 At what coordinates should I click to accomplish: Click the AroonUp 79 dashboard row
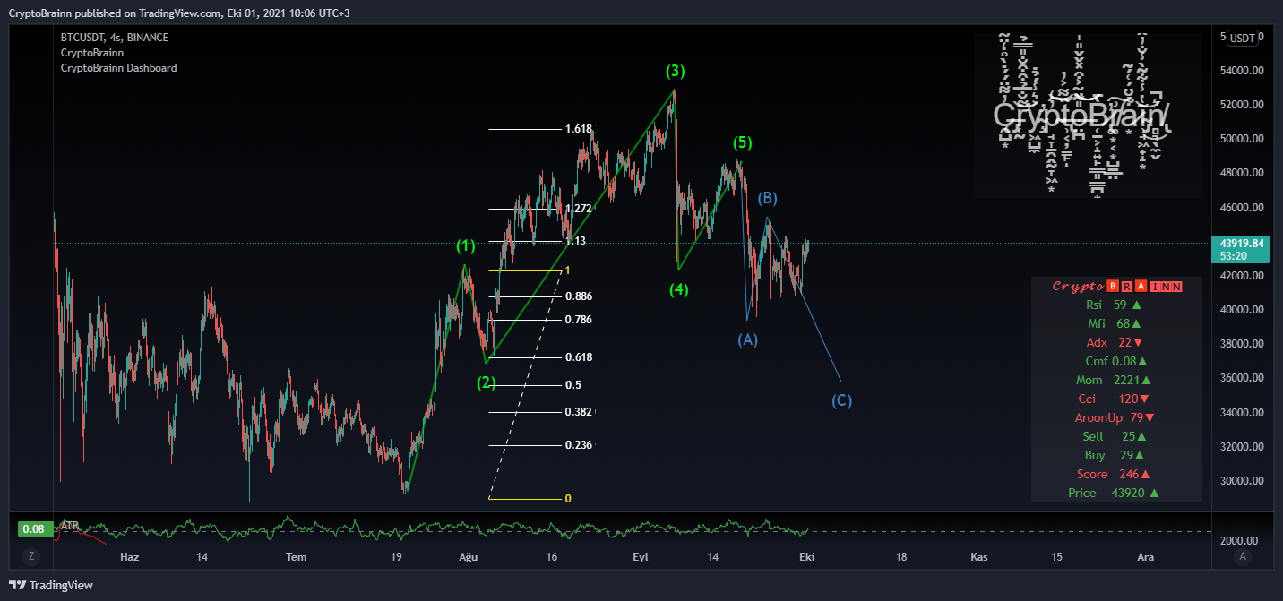pyautogui.click(x=1116, y=417)
